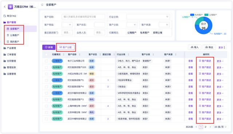Tick the checkbox for 电子工业有限公司 row
The image size is (233, 134).
(x=46, y=61)
